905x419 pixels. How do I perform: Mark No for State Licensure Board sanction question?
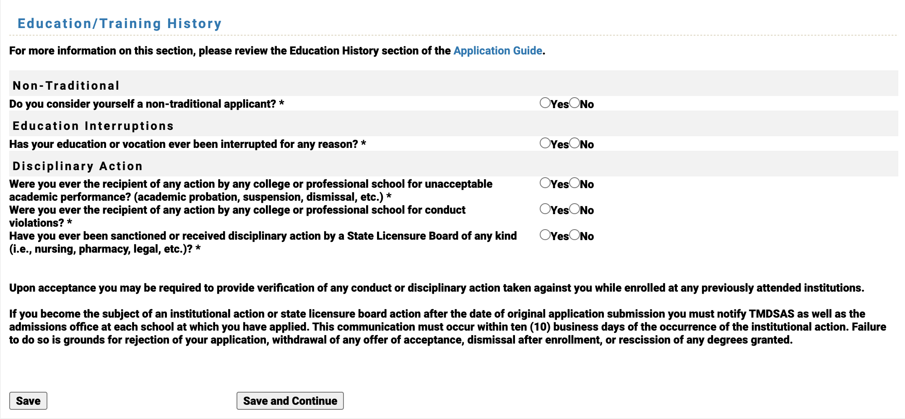(x=574, y=236)
